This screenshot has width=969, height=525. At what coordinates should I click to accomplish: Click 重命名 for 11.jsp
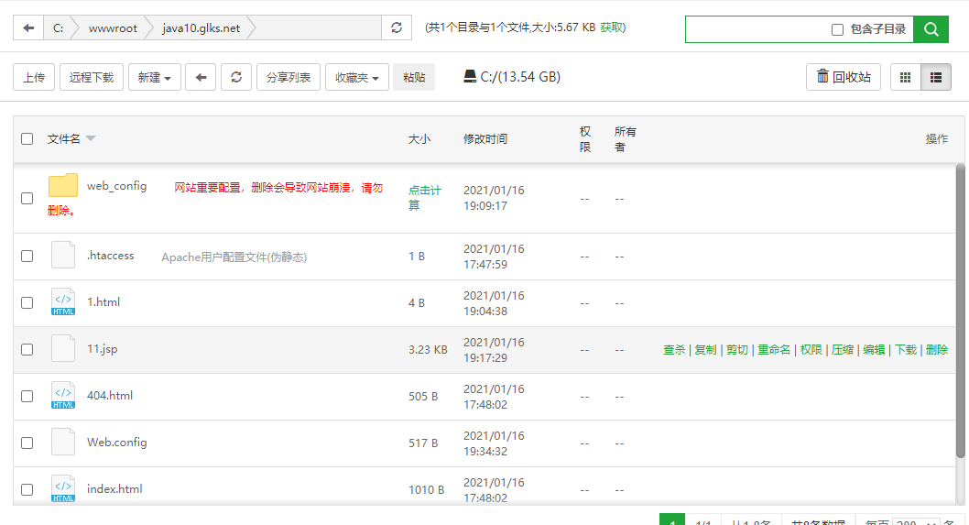[774, 350]
